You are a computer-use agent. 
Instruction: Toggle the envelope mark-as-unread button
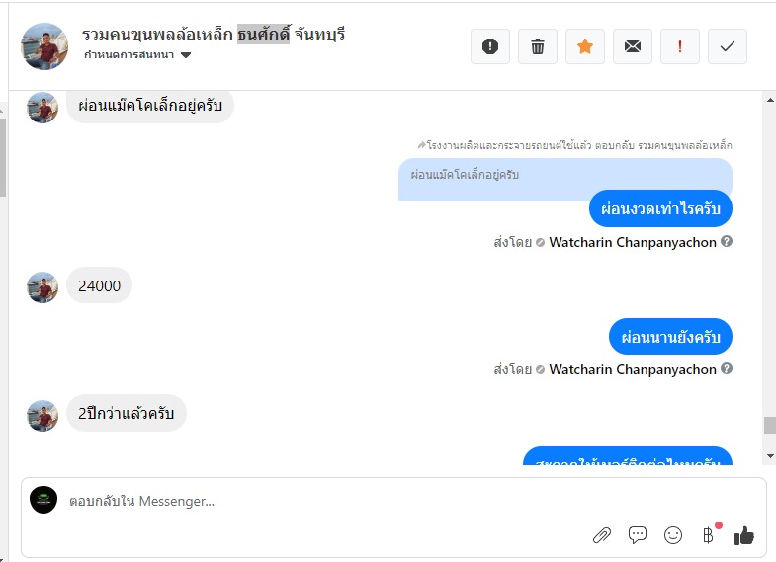(633, 46)
